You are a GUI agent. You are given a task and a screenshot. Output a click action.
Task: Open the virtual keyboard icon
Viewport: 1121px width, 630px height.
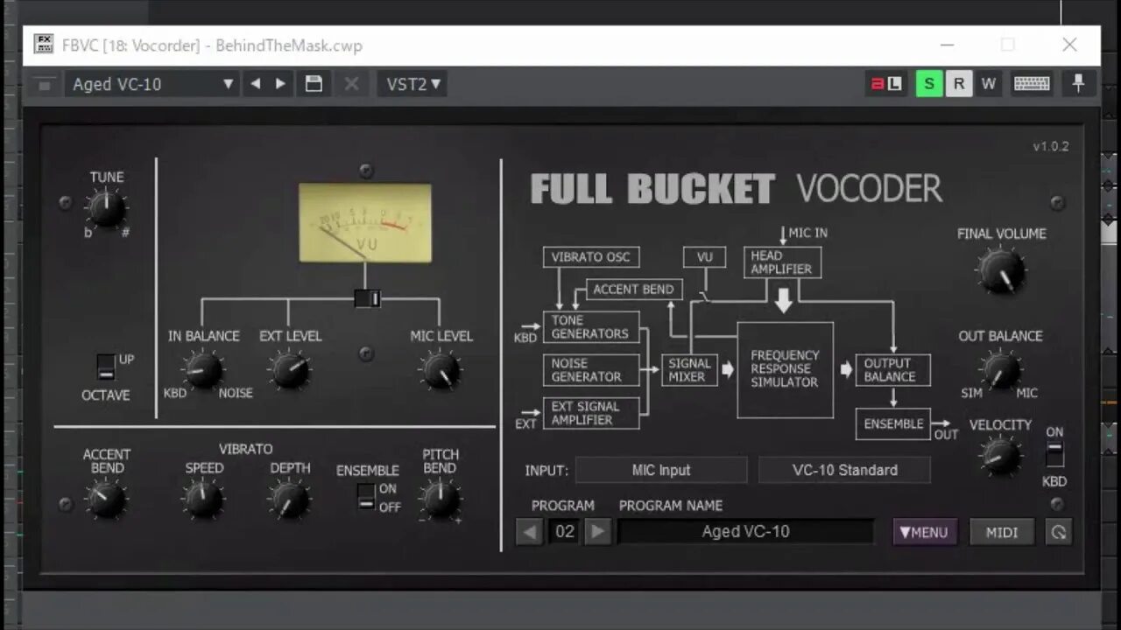click(1032, 84)
